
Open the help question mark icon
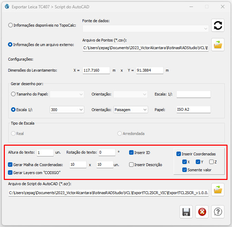[x=218, y=211]
